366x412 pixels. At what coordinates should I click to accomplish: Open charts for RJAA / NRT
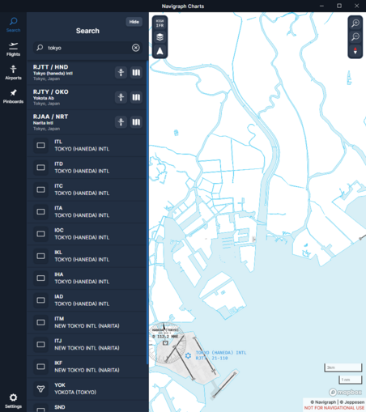(x=136, y=122)
